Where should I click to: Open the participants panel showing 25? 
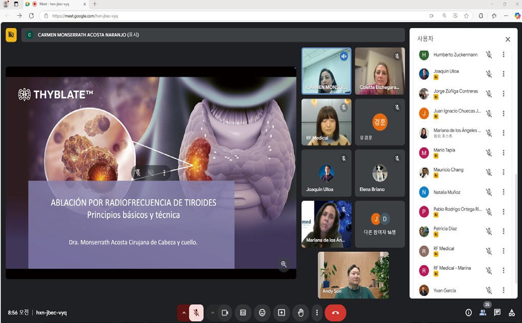click(x=483, y=312)
